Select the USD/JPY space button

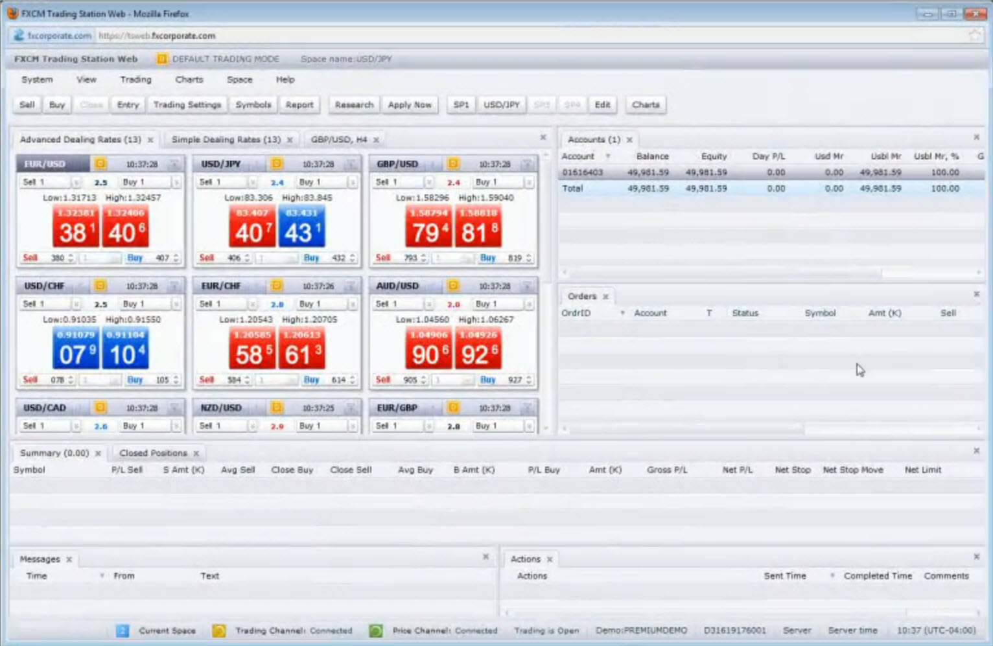pos(502,105)
